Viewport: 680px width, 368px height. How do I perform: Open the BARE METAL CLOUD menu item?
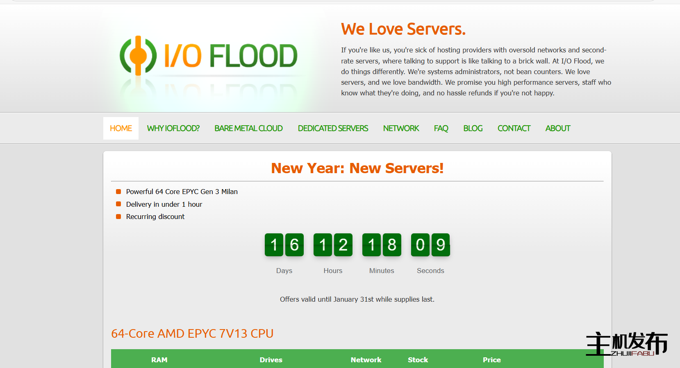[x=248, y=129]
